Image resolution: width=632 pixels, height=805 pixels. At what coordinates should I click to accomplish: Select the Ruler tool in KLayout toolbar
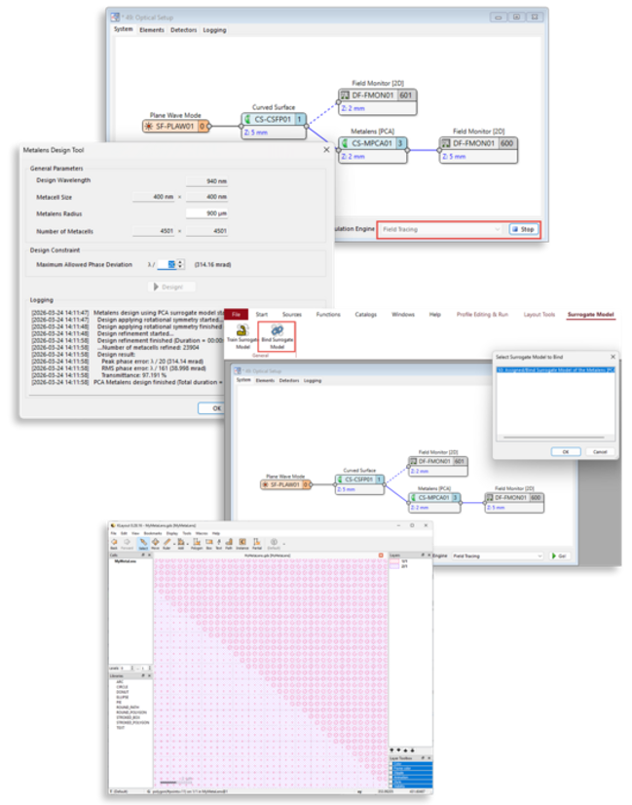[x=167, y=542]
